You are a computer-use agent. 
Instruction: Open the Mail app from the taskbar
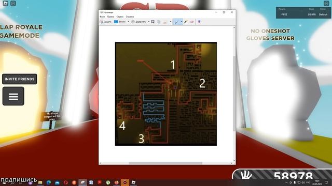[57, 182]
